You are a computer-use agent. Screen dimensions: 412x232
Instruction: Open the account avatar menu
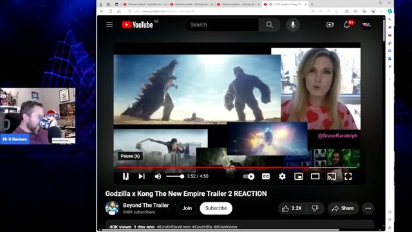[366, 24]
